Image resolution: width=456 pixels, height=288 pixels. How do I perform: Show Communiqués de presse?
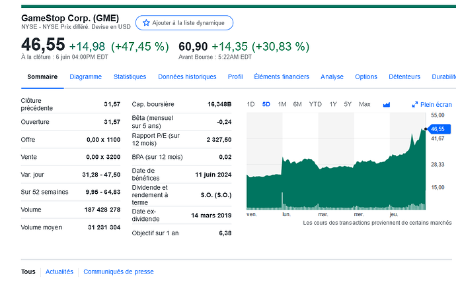pyautogui.click(x=118, y=272)
